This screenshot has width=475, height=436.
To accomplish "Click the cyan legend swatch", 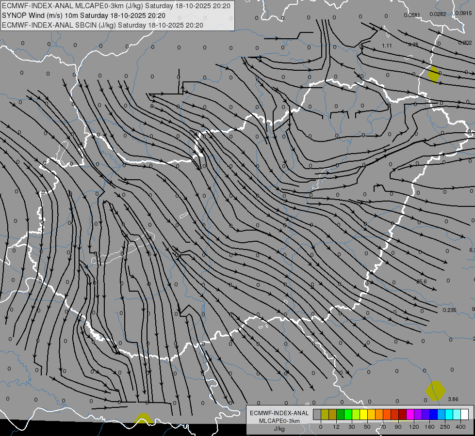I will coord(449,414).
